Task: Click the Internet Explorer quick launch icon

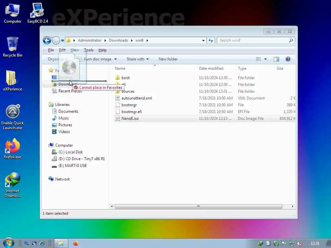Action: 42,243
